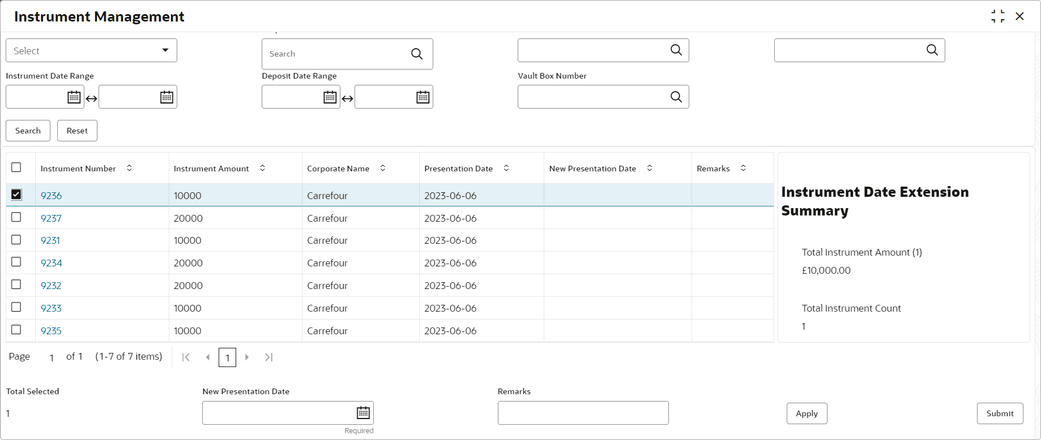Click the collapse window icon
The height and width of the screenshot is (440, 1041).
(x=998, y=16)
